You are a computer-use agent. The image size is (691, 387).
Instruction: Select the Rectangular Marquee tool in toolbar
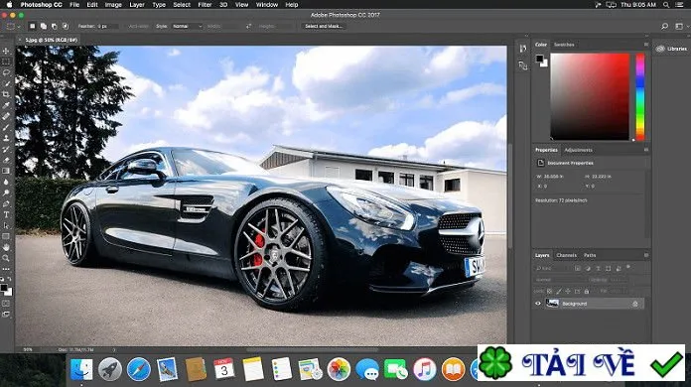click(x=6, y=62)
